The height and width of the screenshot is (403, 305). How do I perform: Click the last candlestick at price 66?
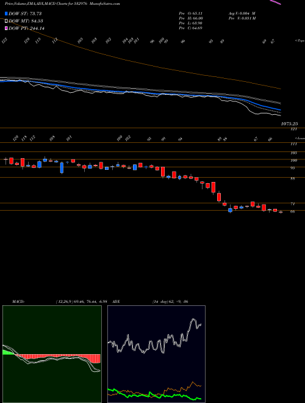tap(281, 212)
